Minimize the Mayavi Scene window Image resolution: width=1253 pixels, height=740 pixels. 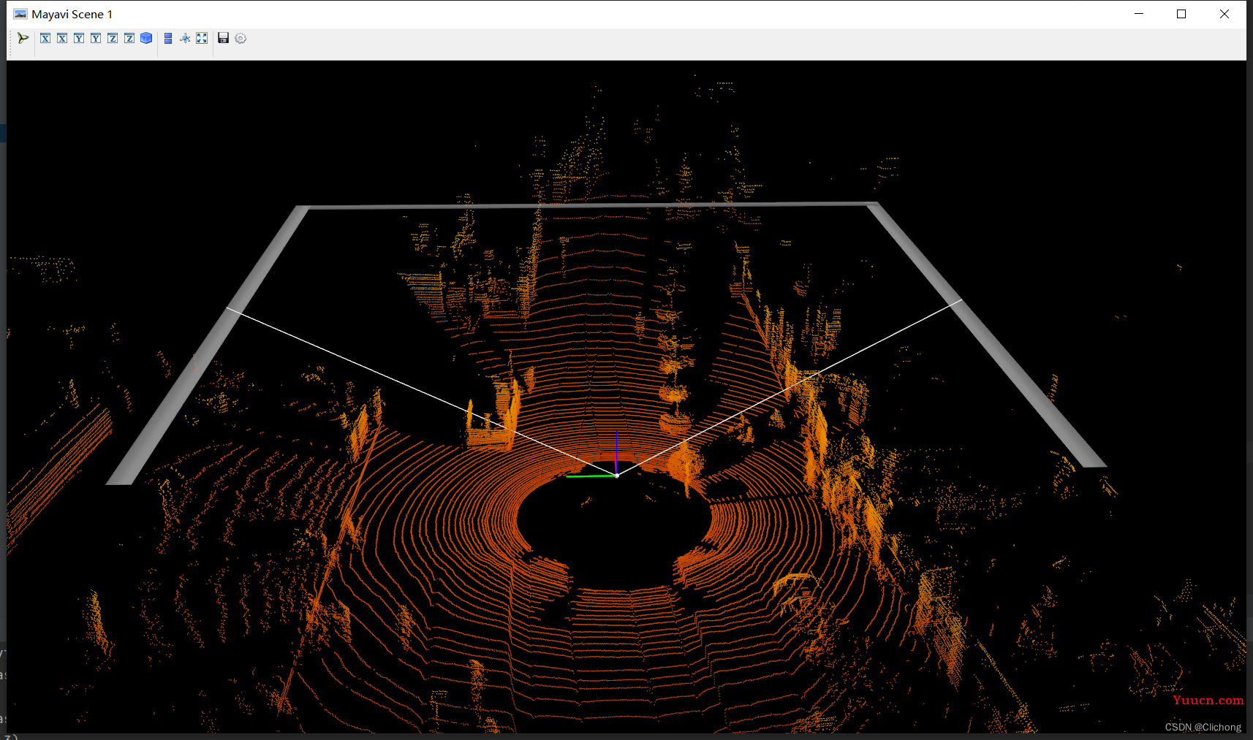1139,14
